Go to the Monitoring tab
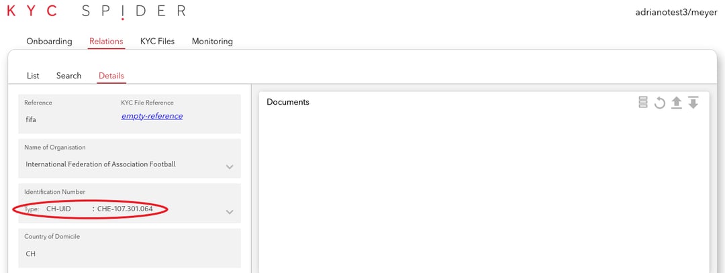Viewport: 725px width, 273px height. (212, 41)
